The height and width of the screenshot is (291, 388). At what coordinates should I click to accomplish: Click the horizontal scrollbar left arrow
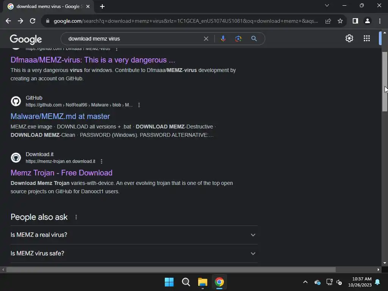tap(3, 269)
